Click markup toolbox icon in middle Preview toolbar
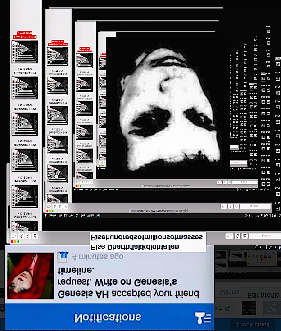 click(x=236, y=206)
